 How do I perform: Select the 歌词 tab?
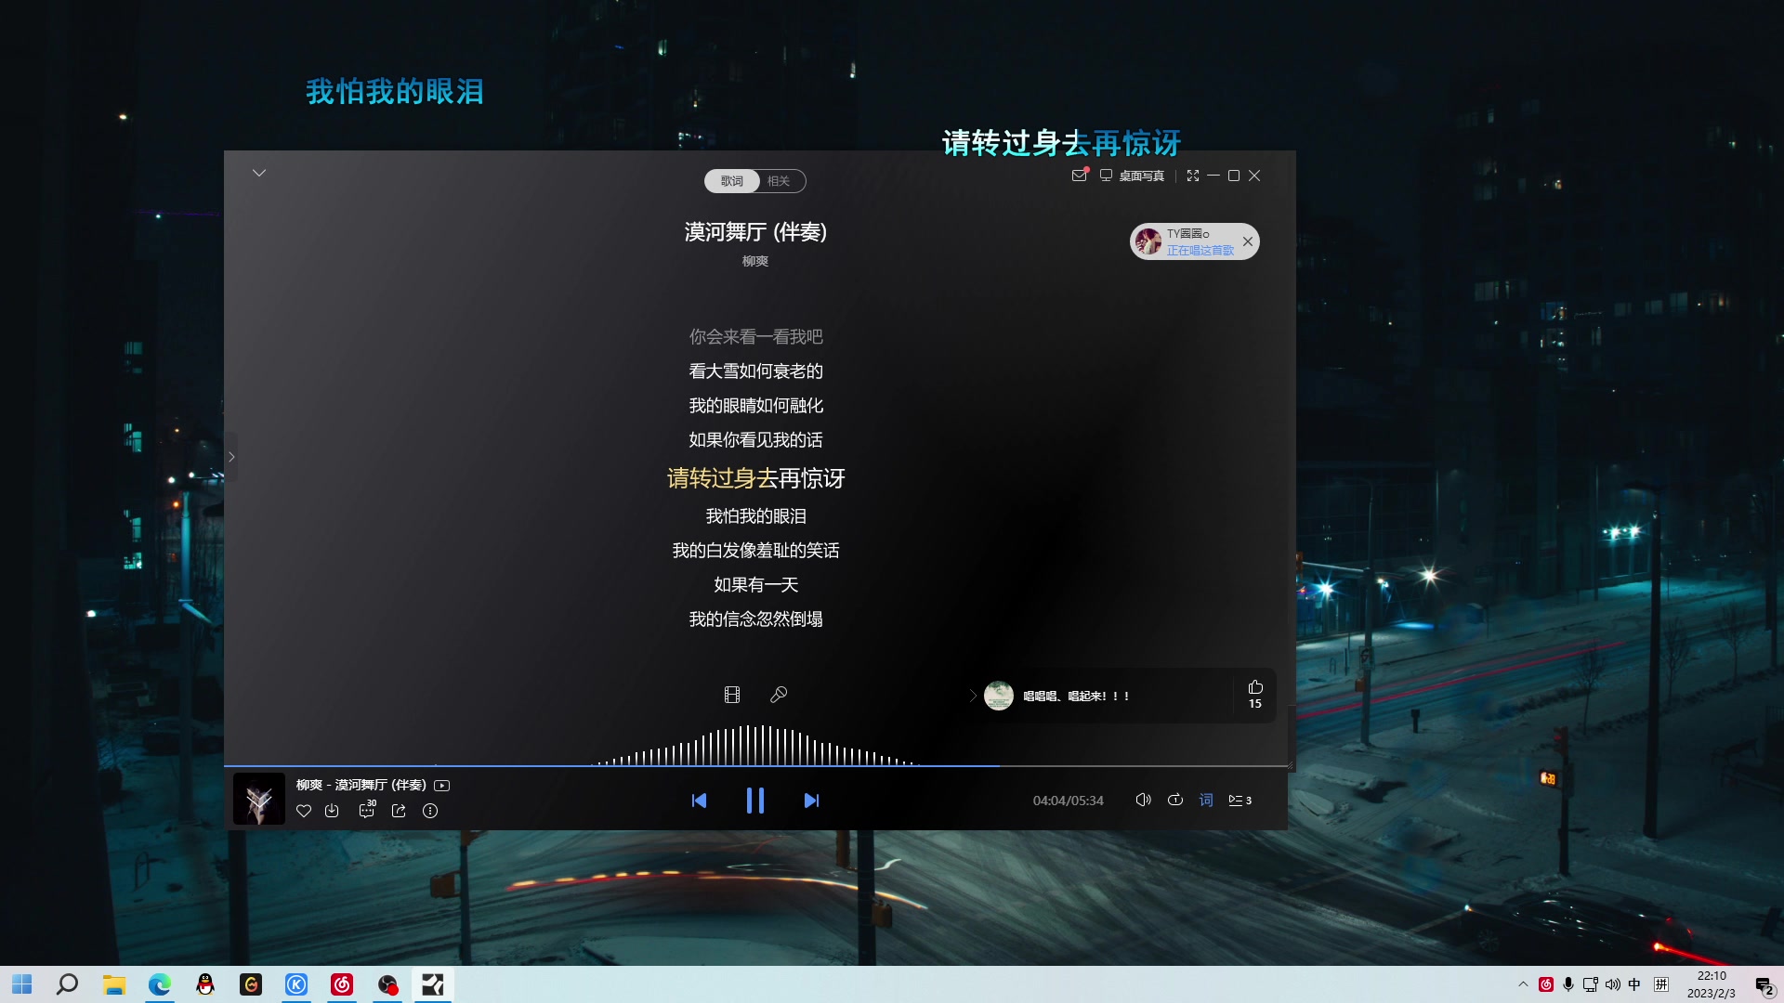point(732,181)
